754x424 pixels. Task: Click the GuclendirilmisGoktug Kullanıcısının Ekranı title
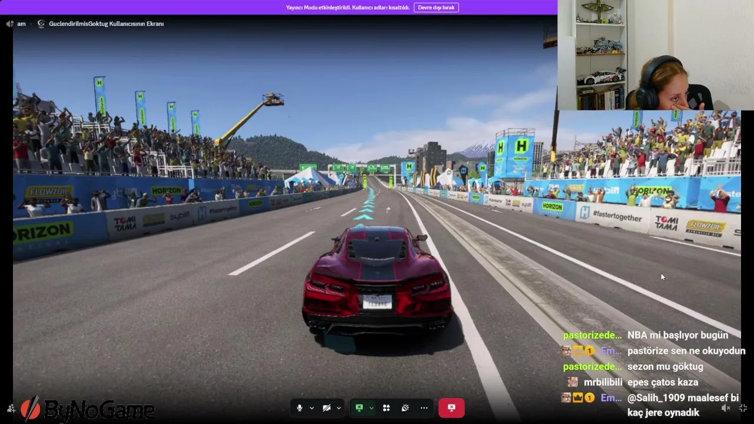(x=106, y=24)
